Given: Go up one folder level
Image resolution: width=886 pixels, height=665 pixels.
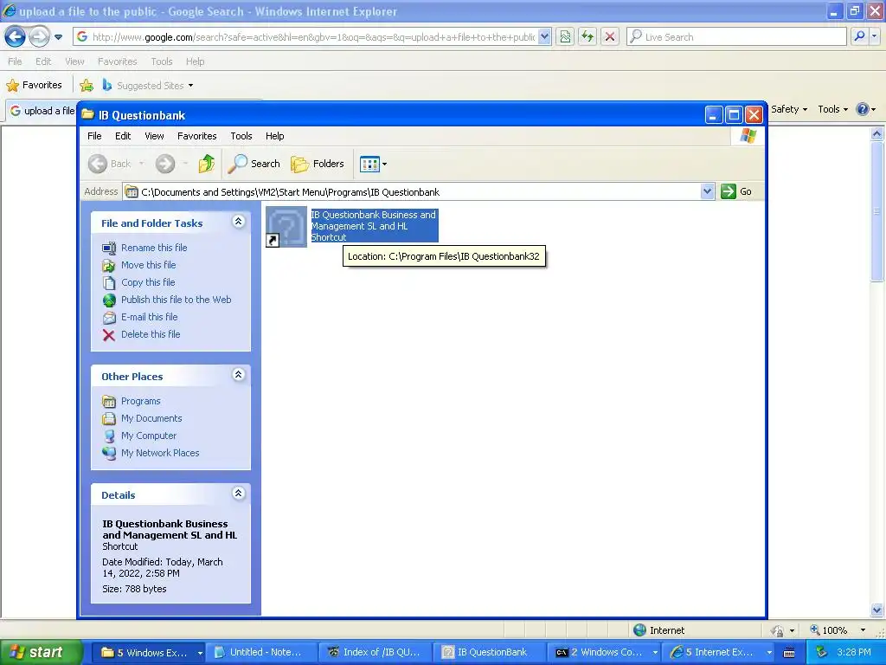Looking at the screenshot, I should [206, 164].
